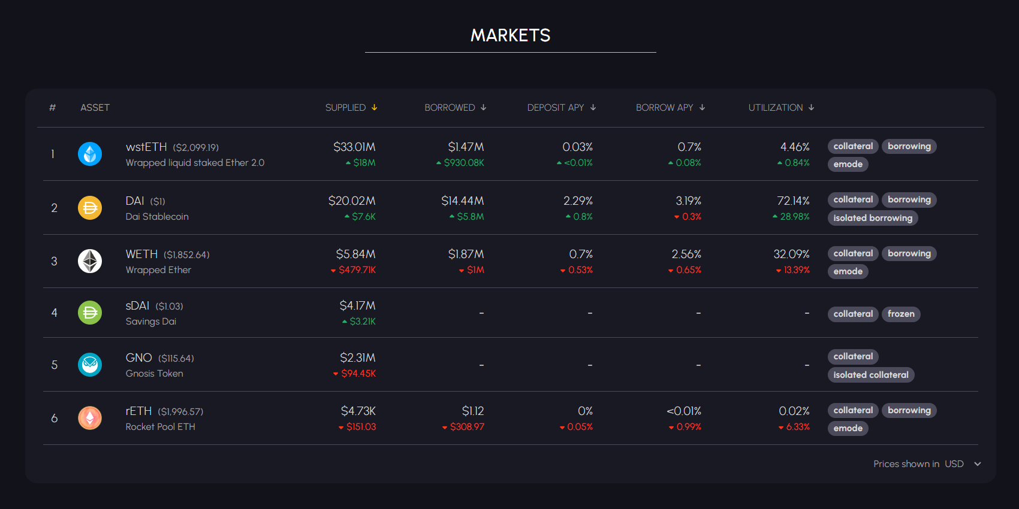Click rETH collateral tag

pyautogui.click(x=853, y=410)
